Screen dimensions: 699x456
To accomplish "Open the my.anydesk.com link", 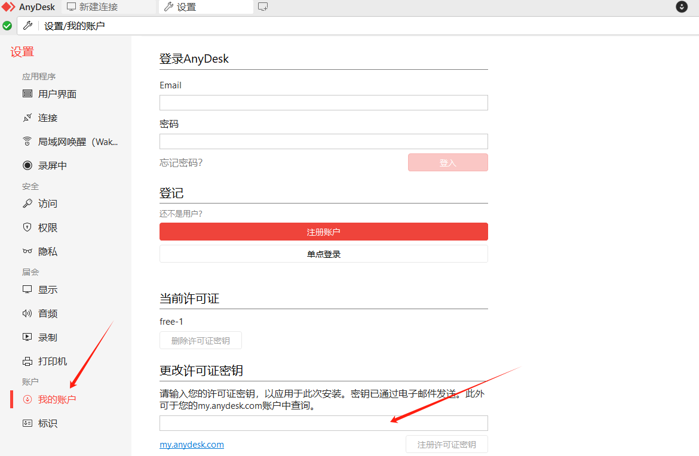I will tap(192, 445).
